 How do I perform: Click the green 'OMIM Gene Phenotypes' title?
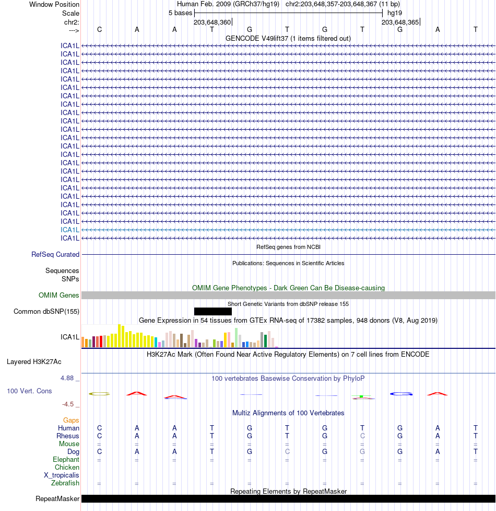(288, 288)
